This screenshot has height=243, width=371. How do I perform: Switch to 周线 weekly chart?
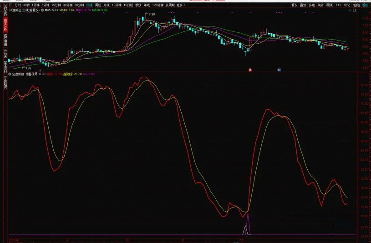pyautogui.click(x=98, y=5)
